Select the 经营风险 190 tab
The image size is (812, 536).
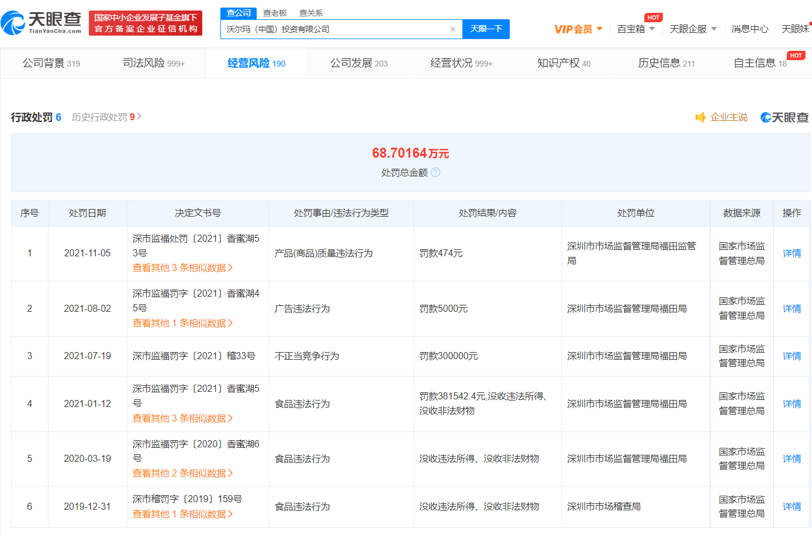[257, 63]
